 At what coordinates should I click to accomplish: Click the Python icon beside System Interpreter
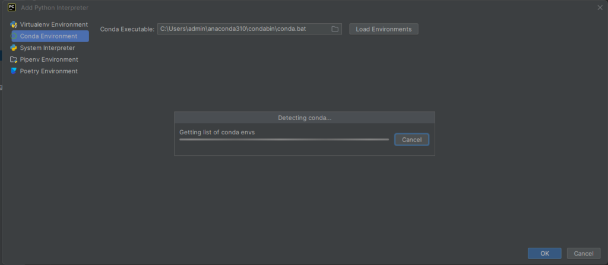(x=14, y=48)
